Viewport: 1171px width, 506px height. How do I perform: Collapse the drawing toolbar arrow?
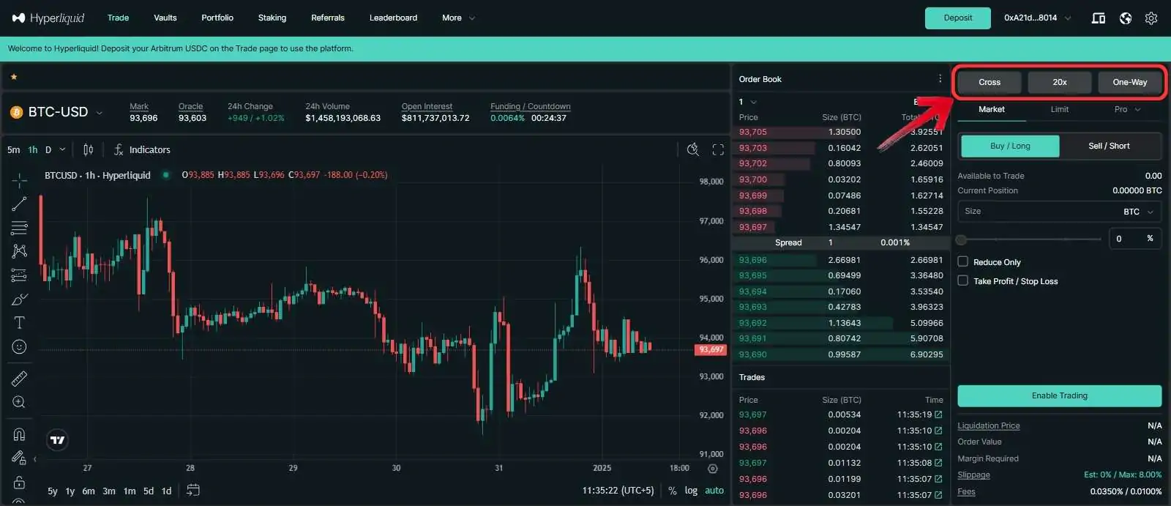click(35, 459)
